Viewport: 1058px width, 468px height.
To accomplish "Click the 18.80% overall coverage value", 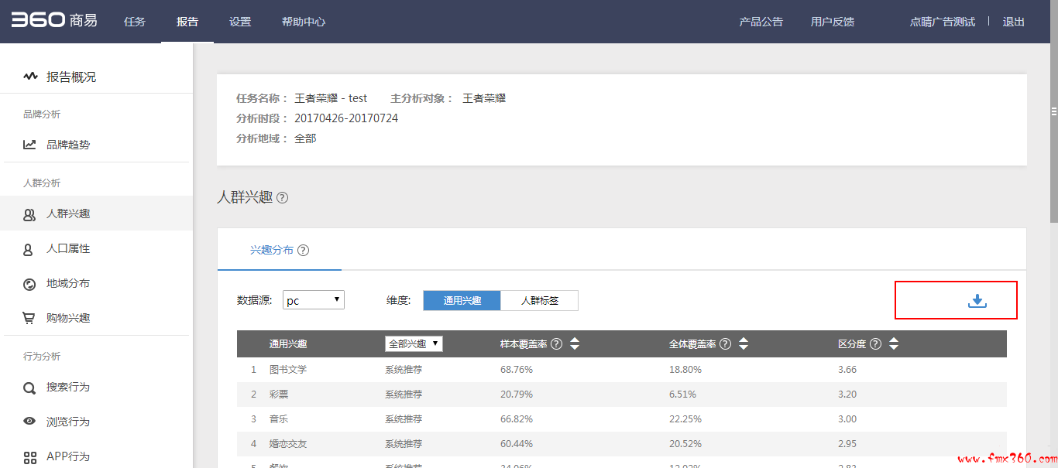I will pos(685,370).
